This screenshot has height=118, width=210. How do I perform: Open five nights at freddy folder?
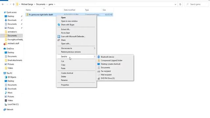point(15,40)
